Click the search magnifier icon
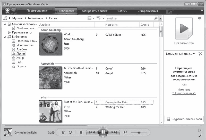Screen dimensions: 206x140 156,18
